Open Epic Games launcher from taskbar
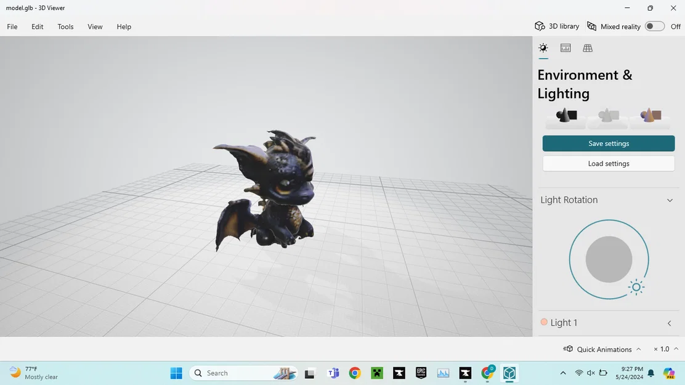This screenshot has height=385, width=685. coord(421,373)
